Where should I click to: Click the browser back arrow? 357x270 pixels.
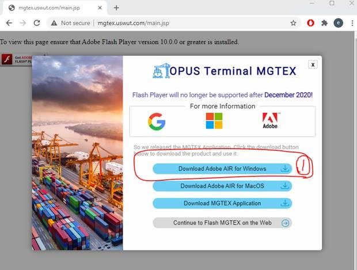[9, 23]
